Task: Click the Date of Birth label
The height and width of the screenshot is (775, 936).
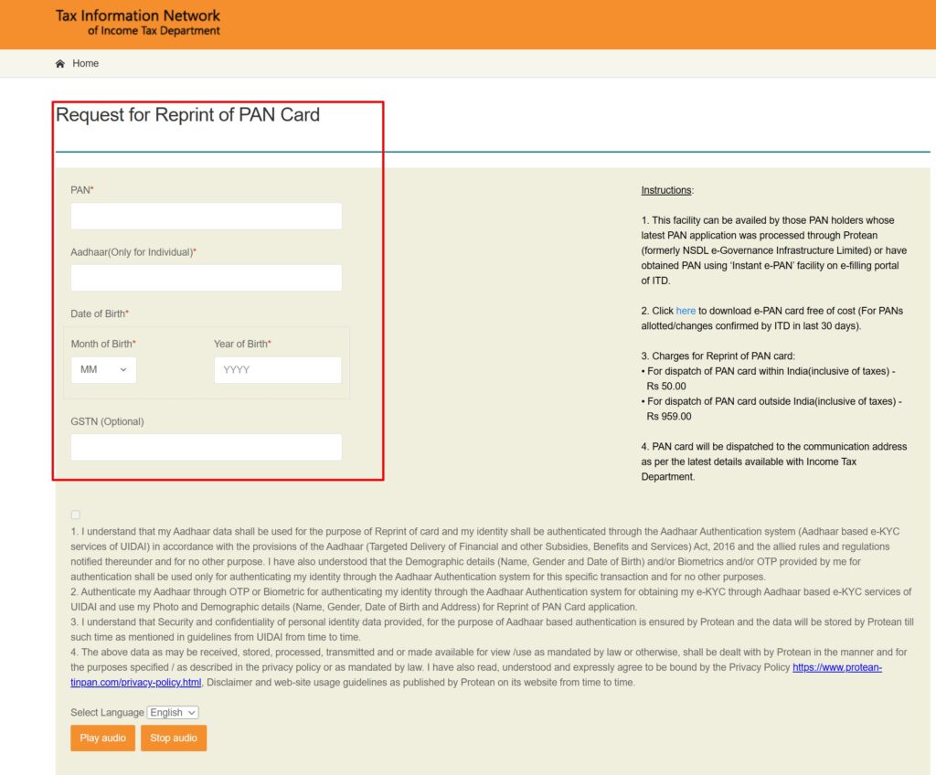Action: click(99, 313)
